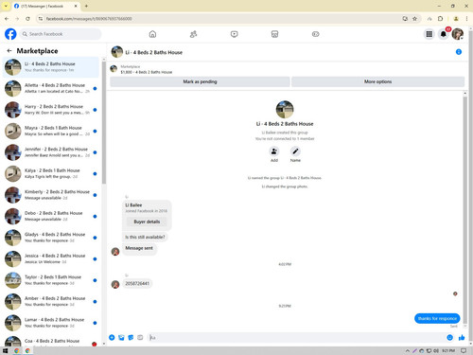Open Coa - 4 Beds 2 Baths House chat
473x355 pixels.
point(51,341)
